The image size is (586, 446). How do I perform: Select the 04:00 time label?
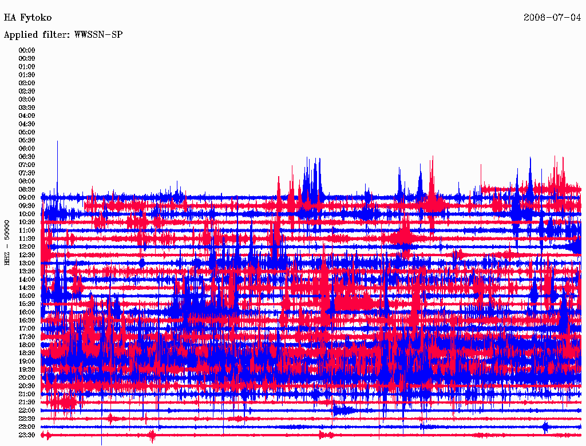tap(27, 116)
